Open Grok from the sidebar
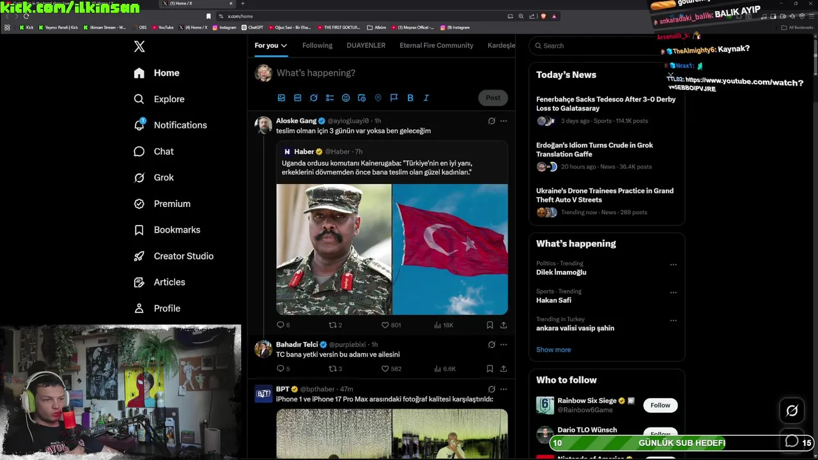The width and height of the screenshot is (818, 460). [x=153, y=178]
